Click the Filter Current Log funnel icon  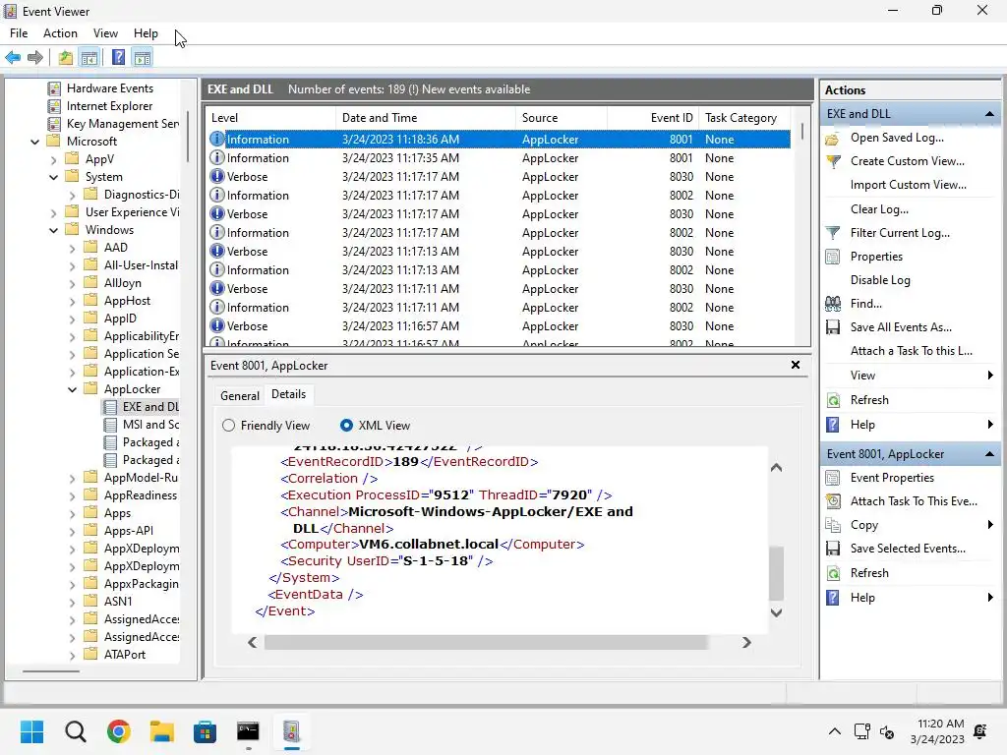(x=832, y=233)
